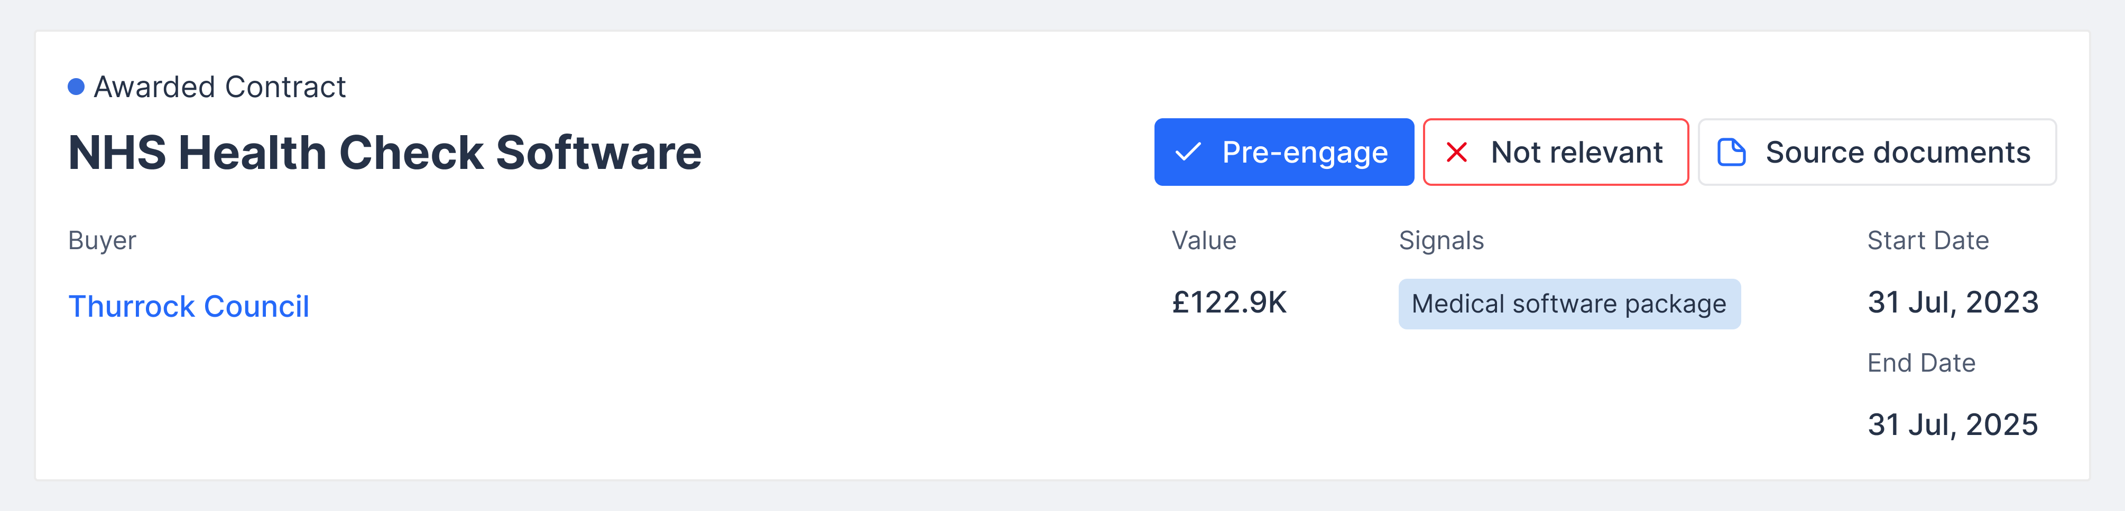This screenshot has height=511, width=2125.
Task: Open the Thurrock Council buyer link
Action: (x=189, y=307)
